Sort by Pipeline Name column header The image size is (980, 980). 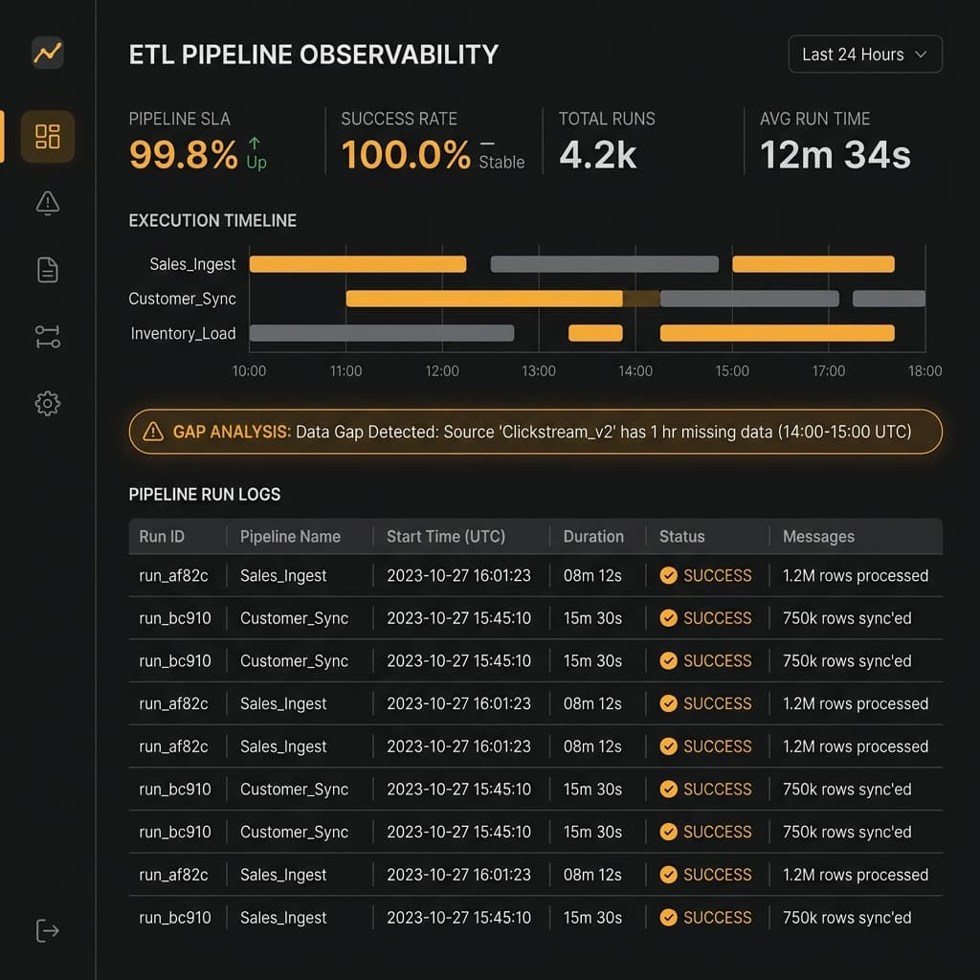(x=290, y=536)
